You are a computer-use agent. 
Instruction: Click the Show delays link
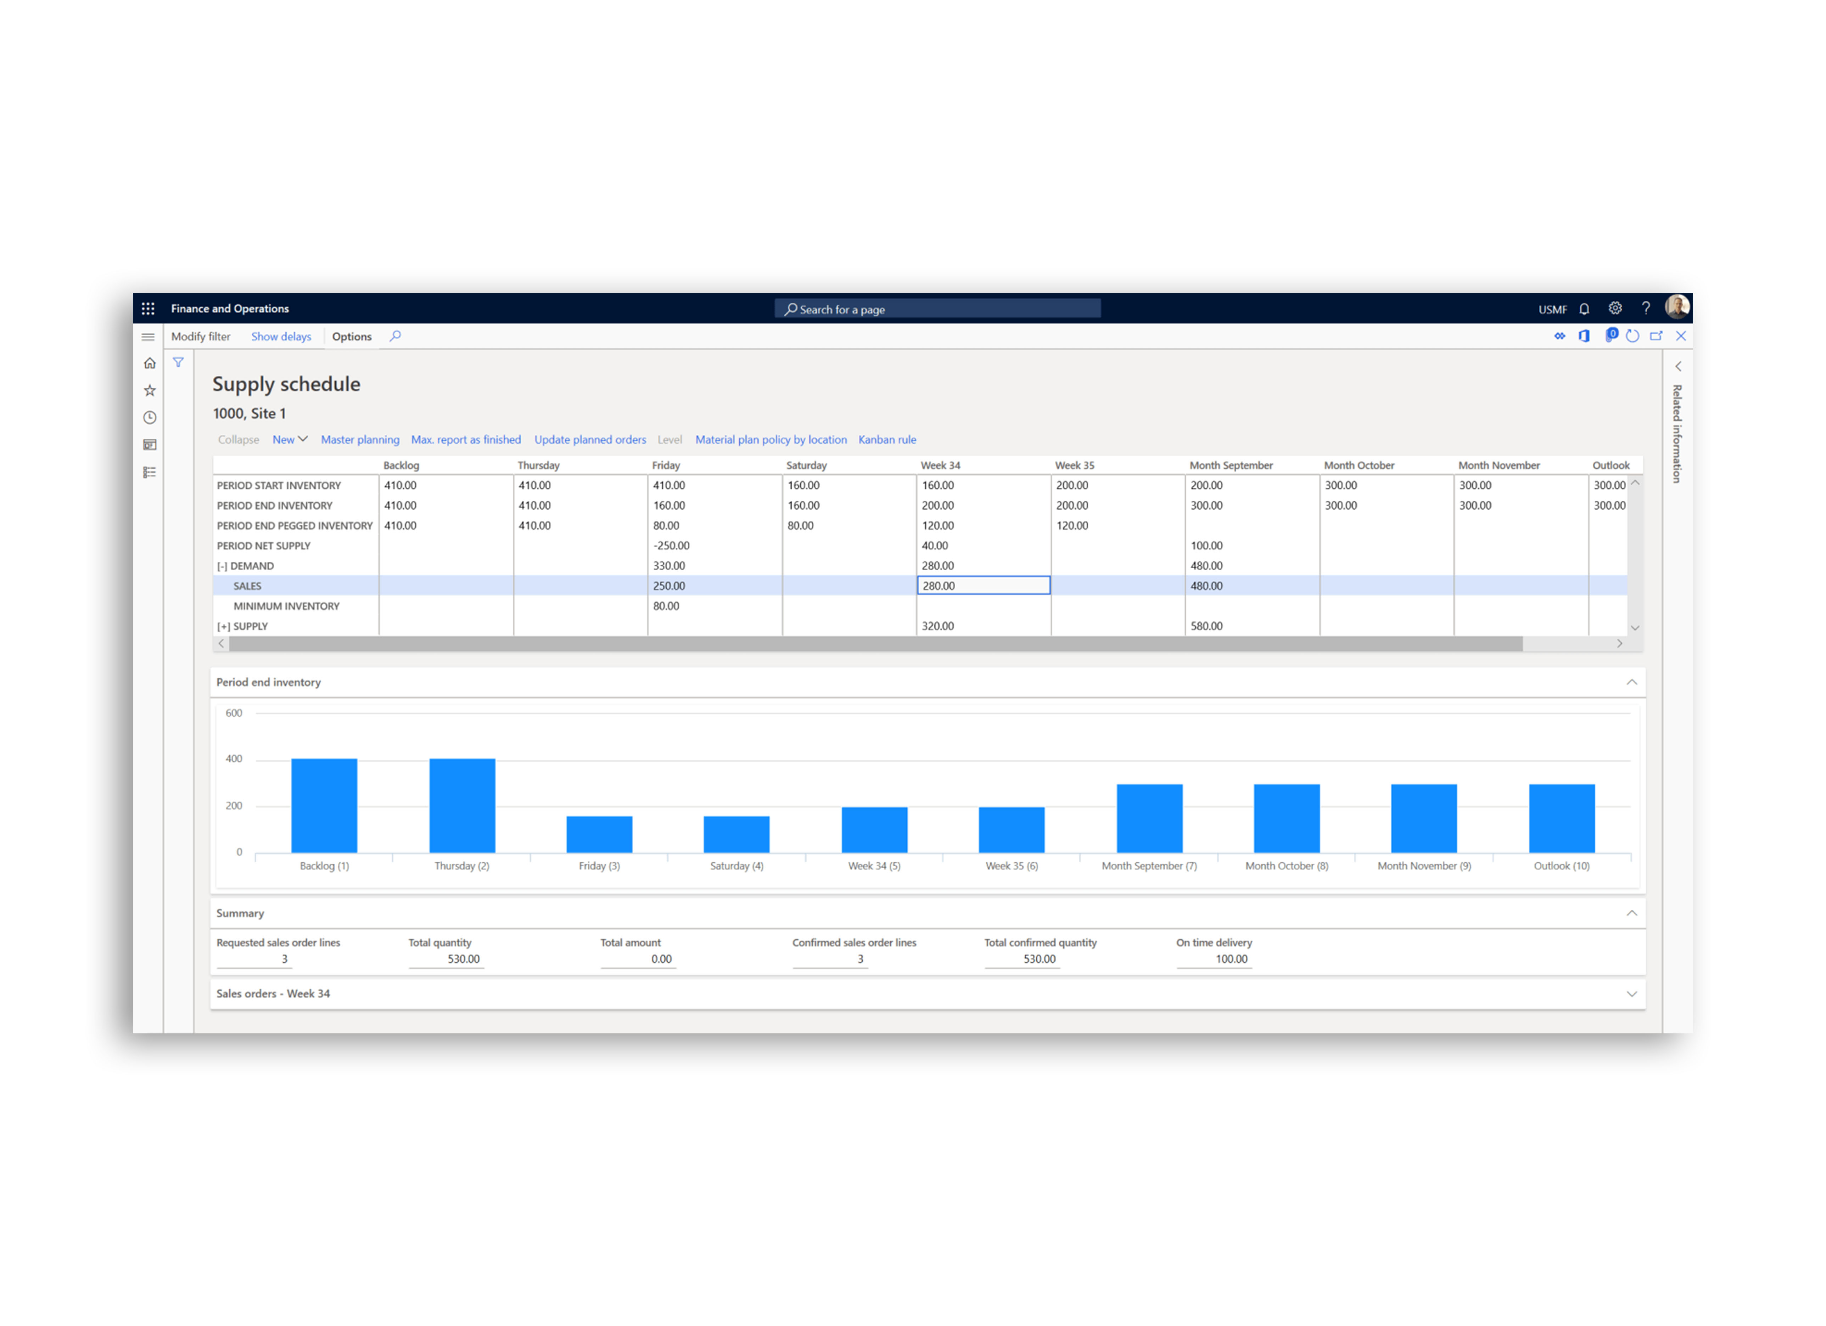coord(281,336)
